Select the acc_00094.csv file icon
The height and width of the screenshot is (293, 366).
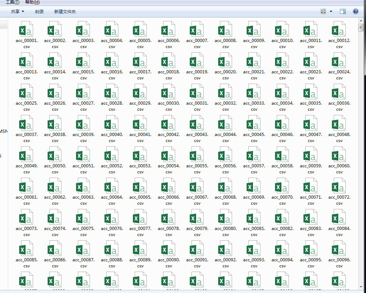point(282,248)
